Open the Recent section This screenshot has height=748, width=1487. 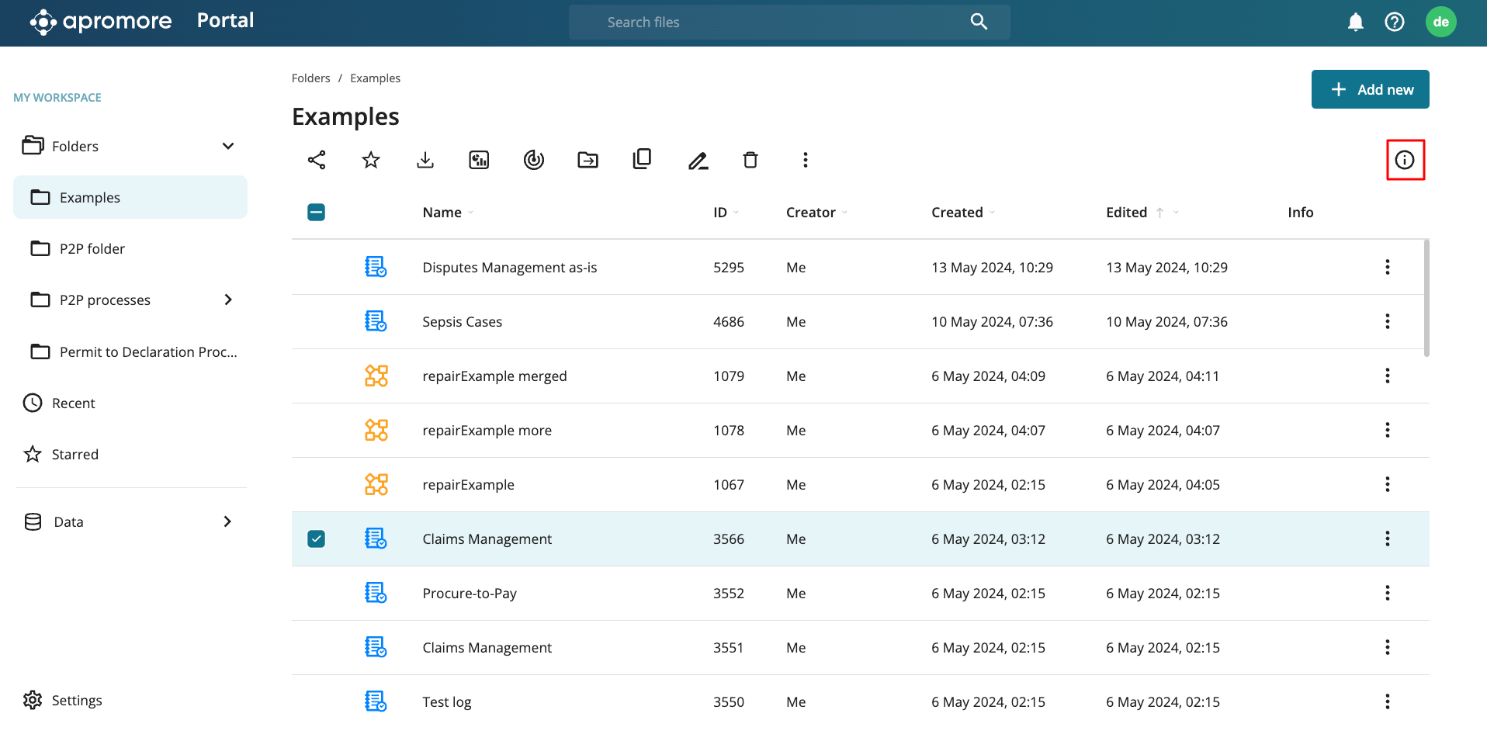tap(73, 403)
